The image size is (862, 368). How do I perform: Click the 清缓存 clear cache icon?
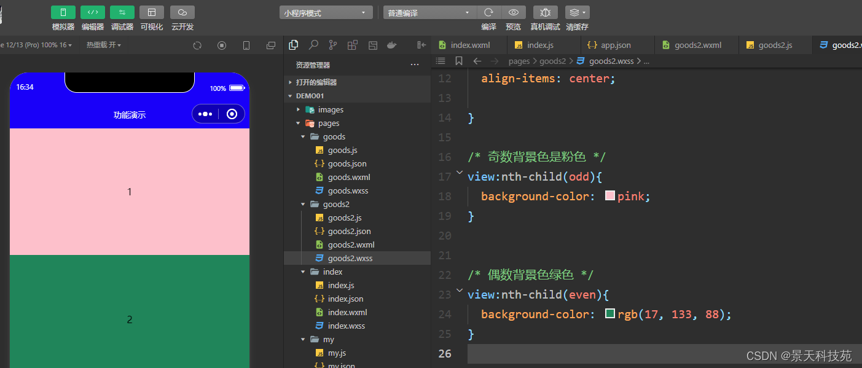577,12
